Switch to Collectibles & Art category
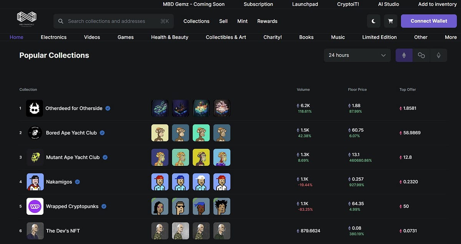 click(226, 37)
